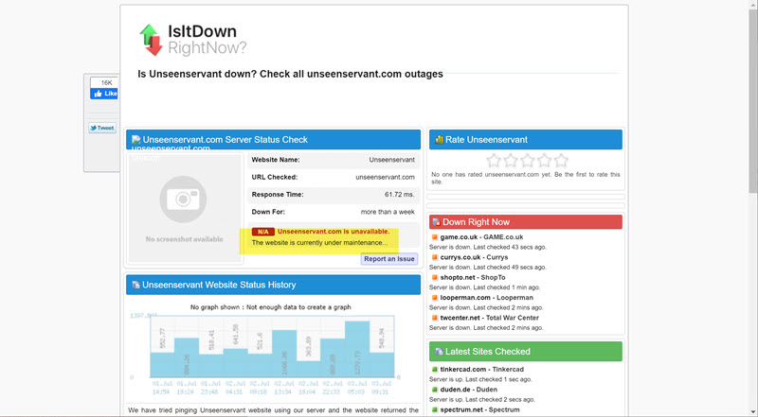Click 'The website is currently under maintenance...' text
This screenshot has width=758, height=417.
click(x=319, y=243)
